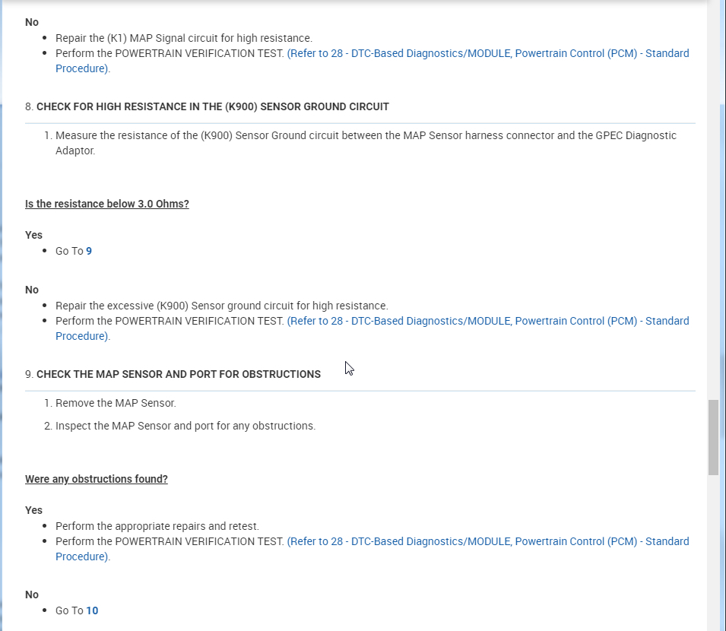
Task: Jump to step 9 via Go To link
Action: 89,251
